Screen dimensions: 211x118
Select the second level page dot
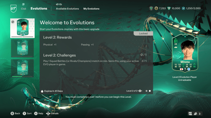point(150,91)
